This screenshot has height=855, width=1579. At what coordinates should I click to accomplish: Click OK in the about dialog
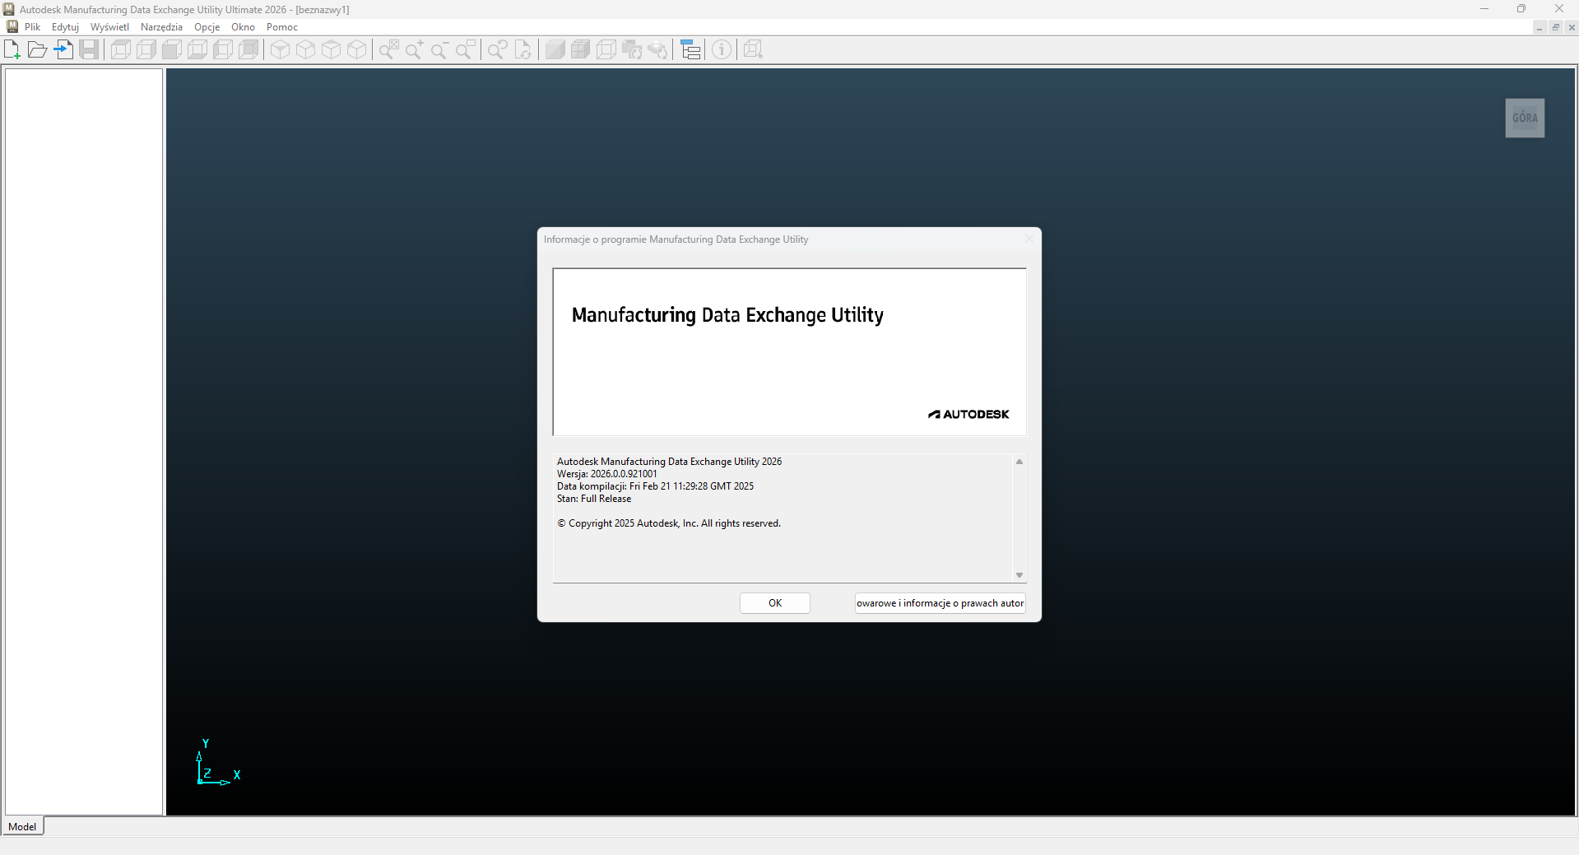[775, 603]
